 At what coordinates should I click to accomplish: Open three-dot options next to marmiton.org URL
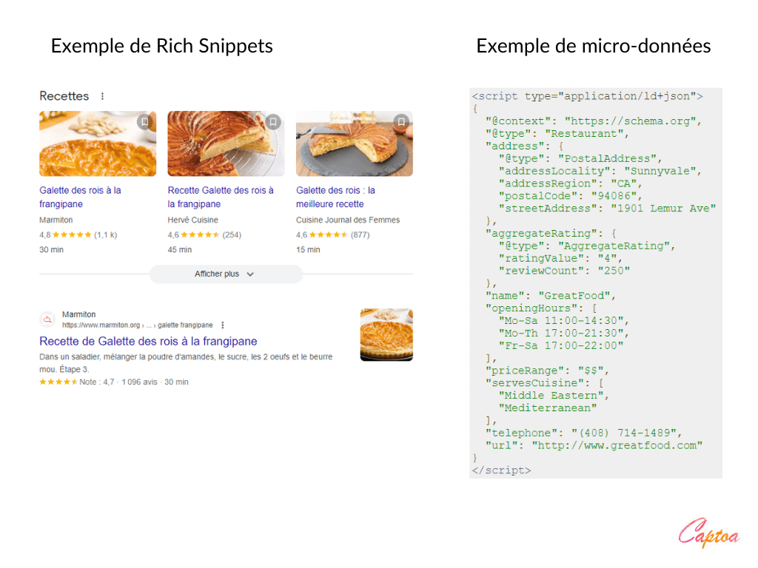223,325
